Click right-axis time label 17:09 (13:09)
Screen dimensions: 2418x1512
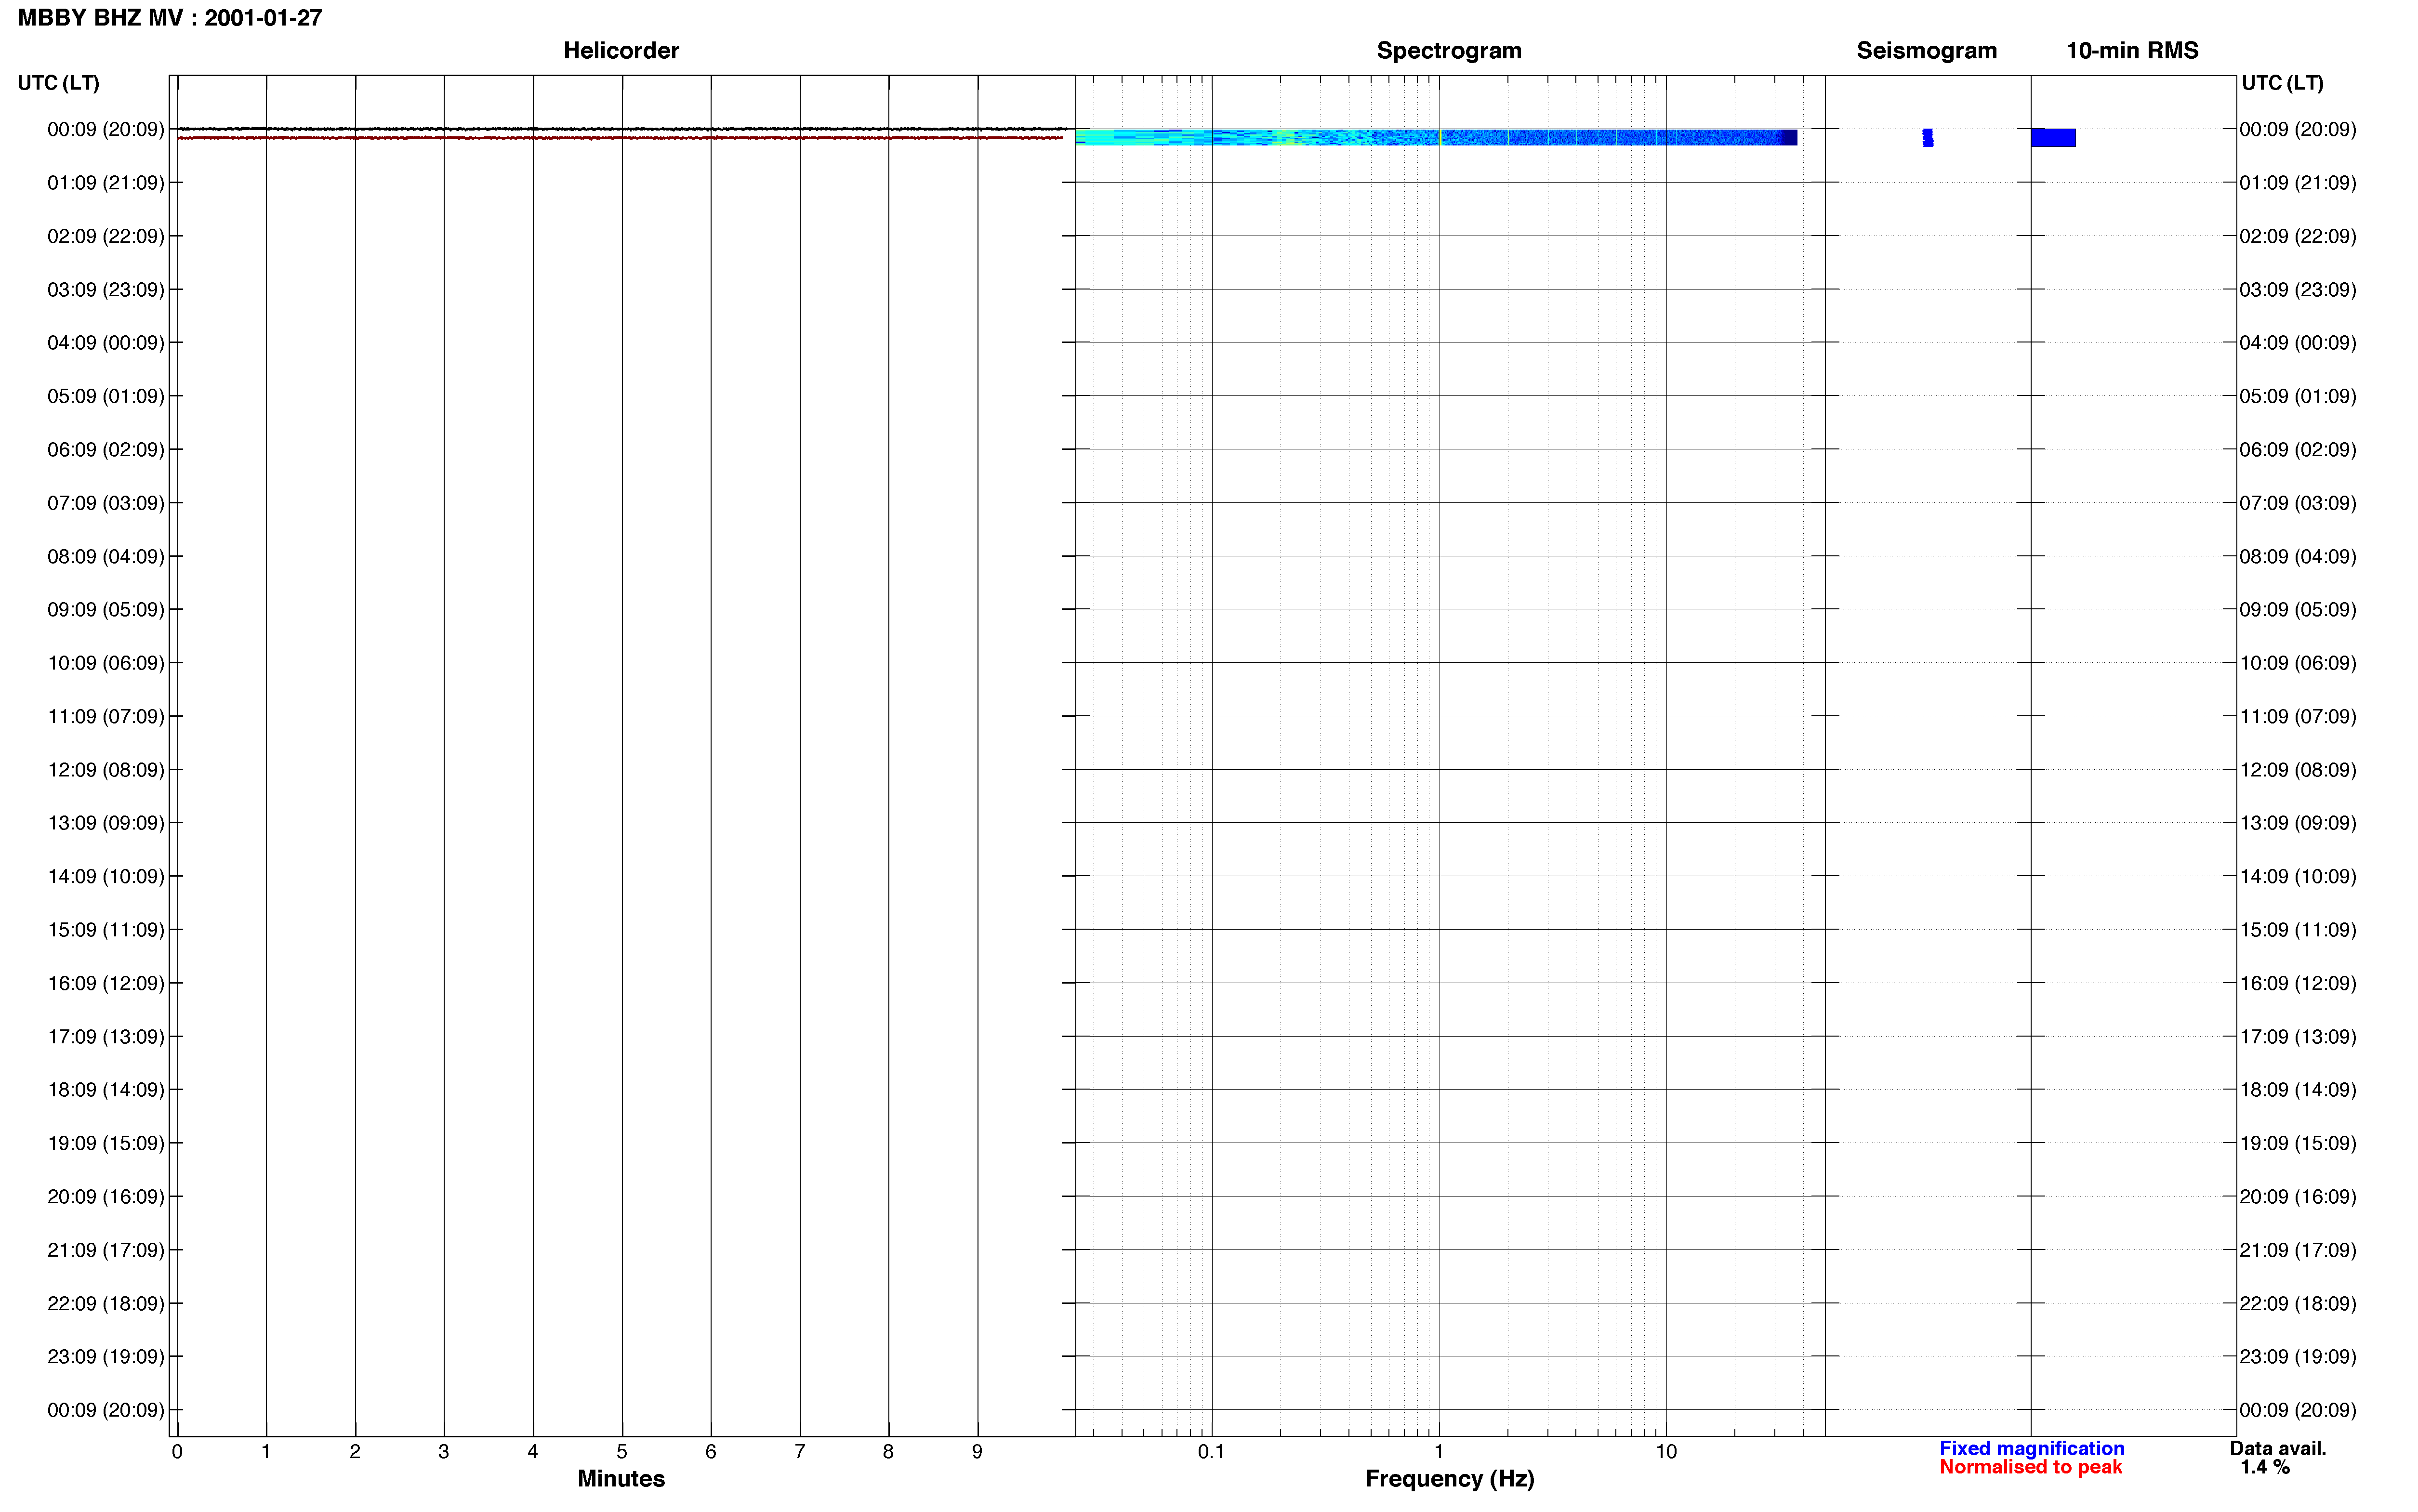(x=2298, y=1037)
